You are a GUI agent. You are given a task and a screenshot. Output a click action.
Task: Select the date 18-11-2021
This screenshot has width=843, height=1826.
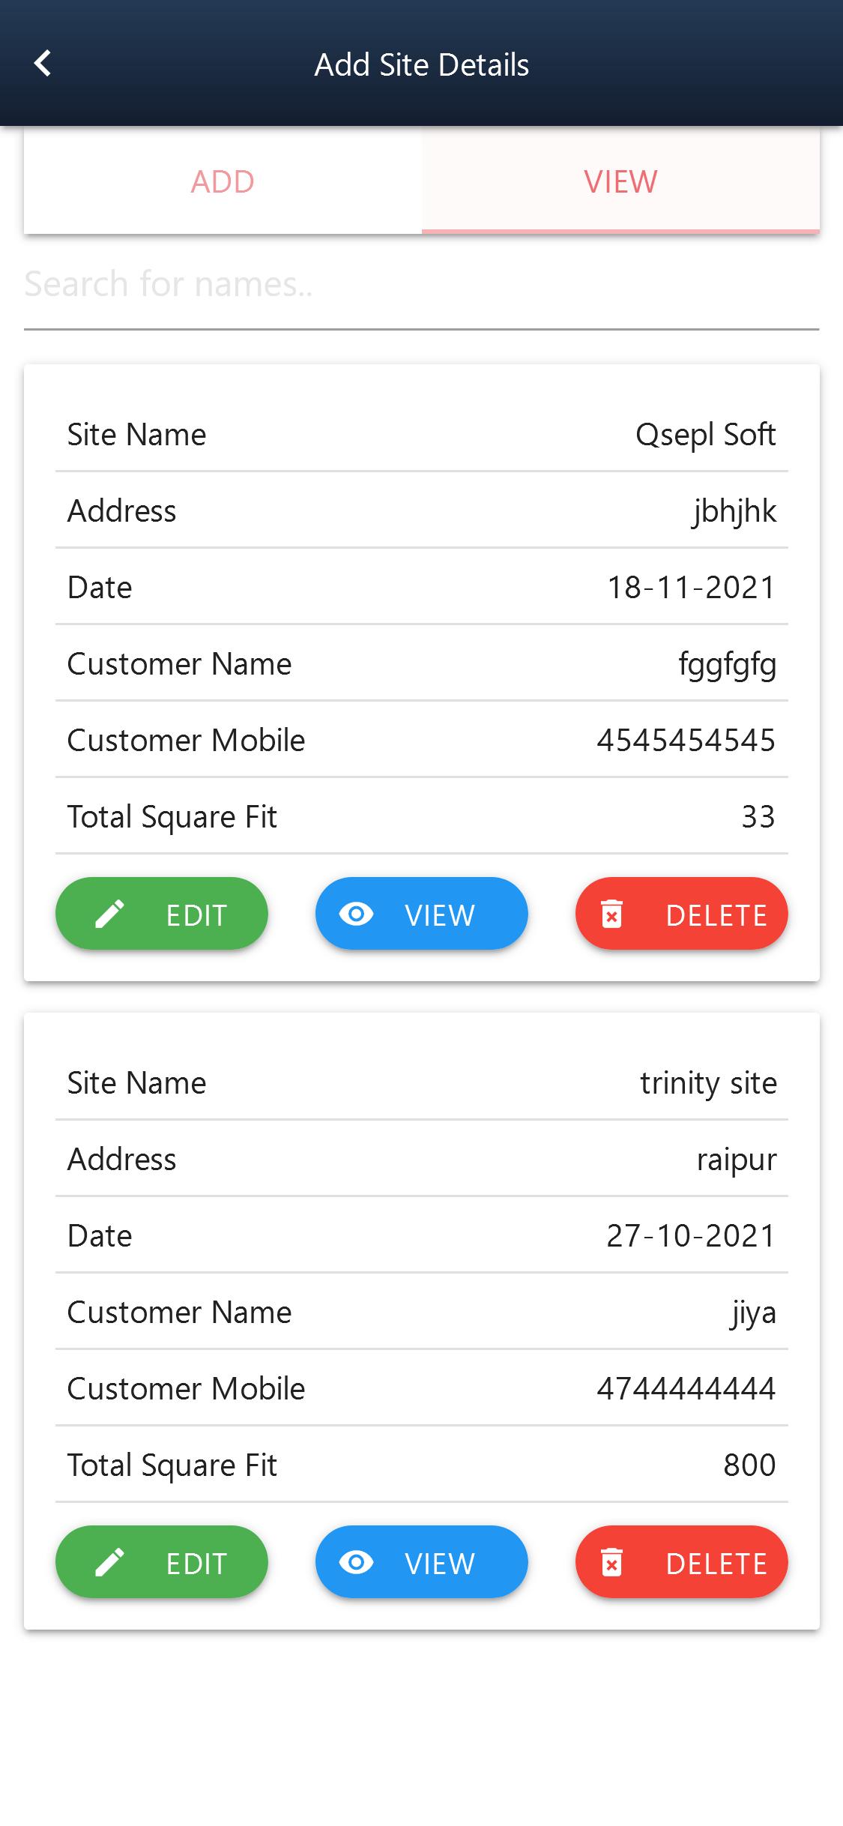691,588
